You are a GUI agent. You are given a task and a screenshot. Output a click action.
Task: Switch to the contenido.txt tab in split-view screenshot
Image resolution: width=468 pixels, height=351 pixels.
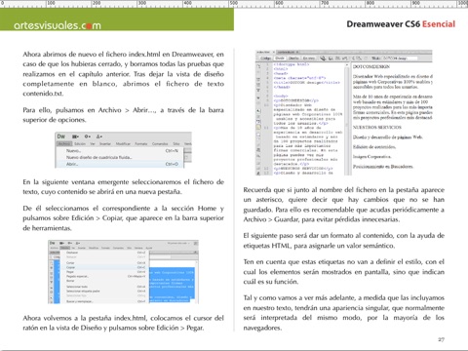pyautogui.click(x=287, y=52)
